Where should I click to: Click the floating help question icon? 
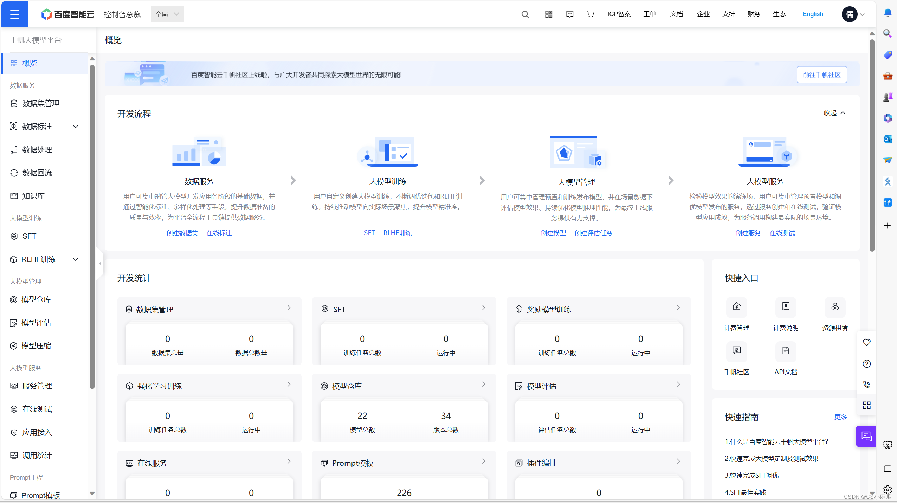[867, 363]
